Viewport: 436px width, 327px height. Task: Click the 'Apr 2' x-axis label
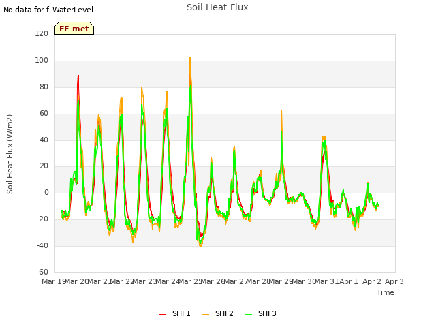pyautogui.click(x=371, y=281)
